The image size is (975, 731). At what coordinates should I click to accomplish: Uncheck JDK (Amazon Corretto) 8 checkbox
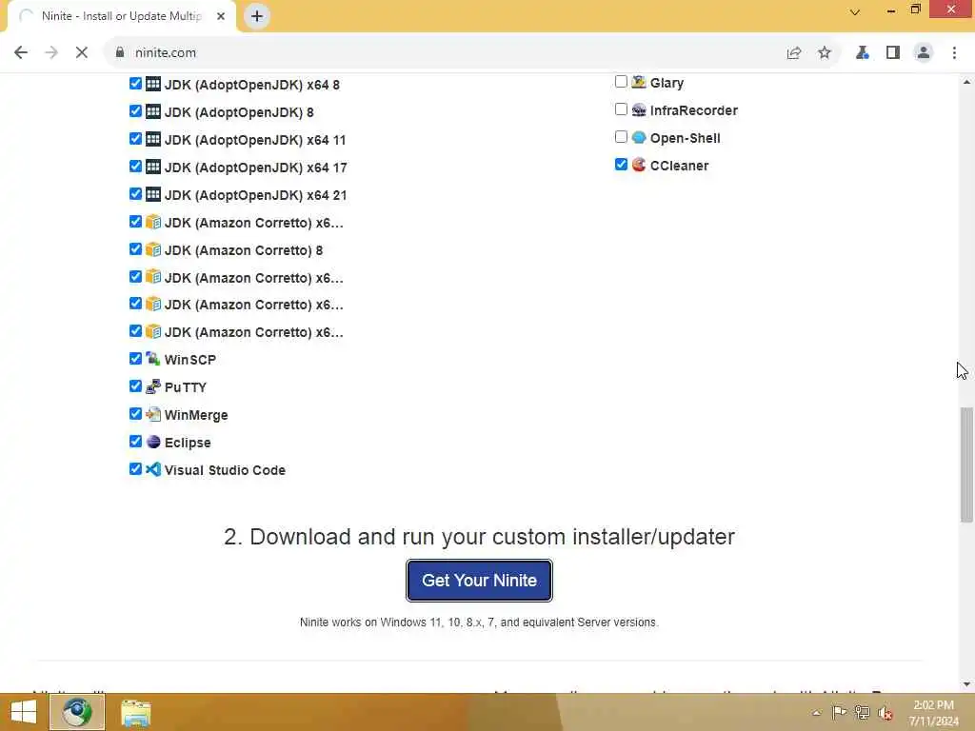135,248
